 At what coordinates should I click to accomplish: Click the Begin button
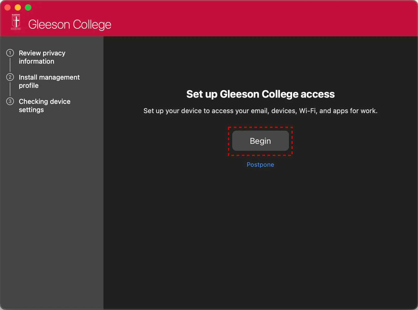click(260, 141)
